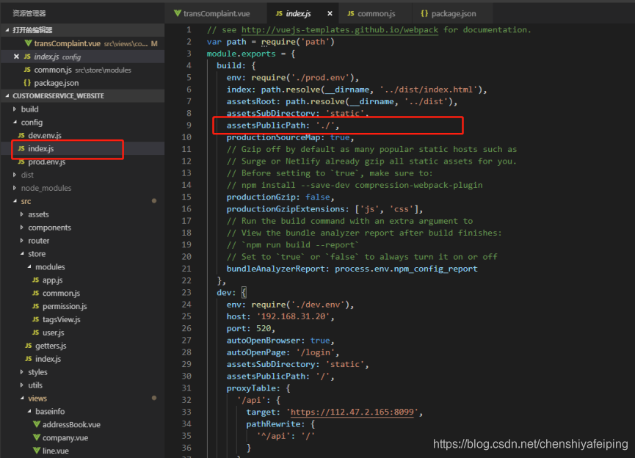635x458 pixels.
Task: Collapse the CUSTOMERSERVICE_WEBSITE section
Action: (x=7, y=96)
